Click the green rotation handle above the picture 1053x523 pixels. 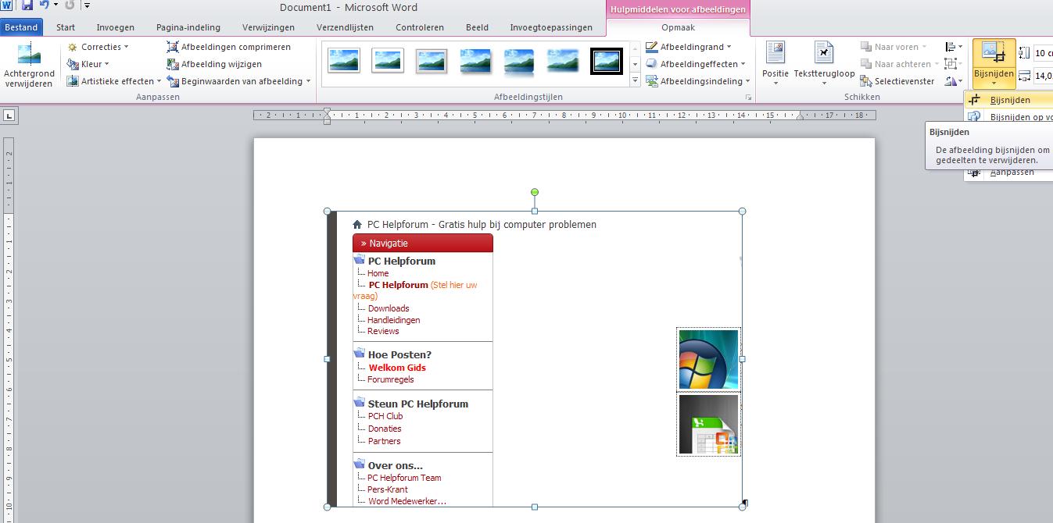click(x=535, y=192)
